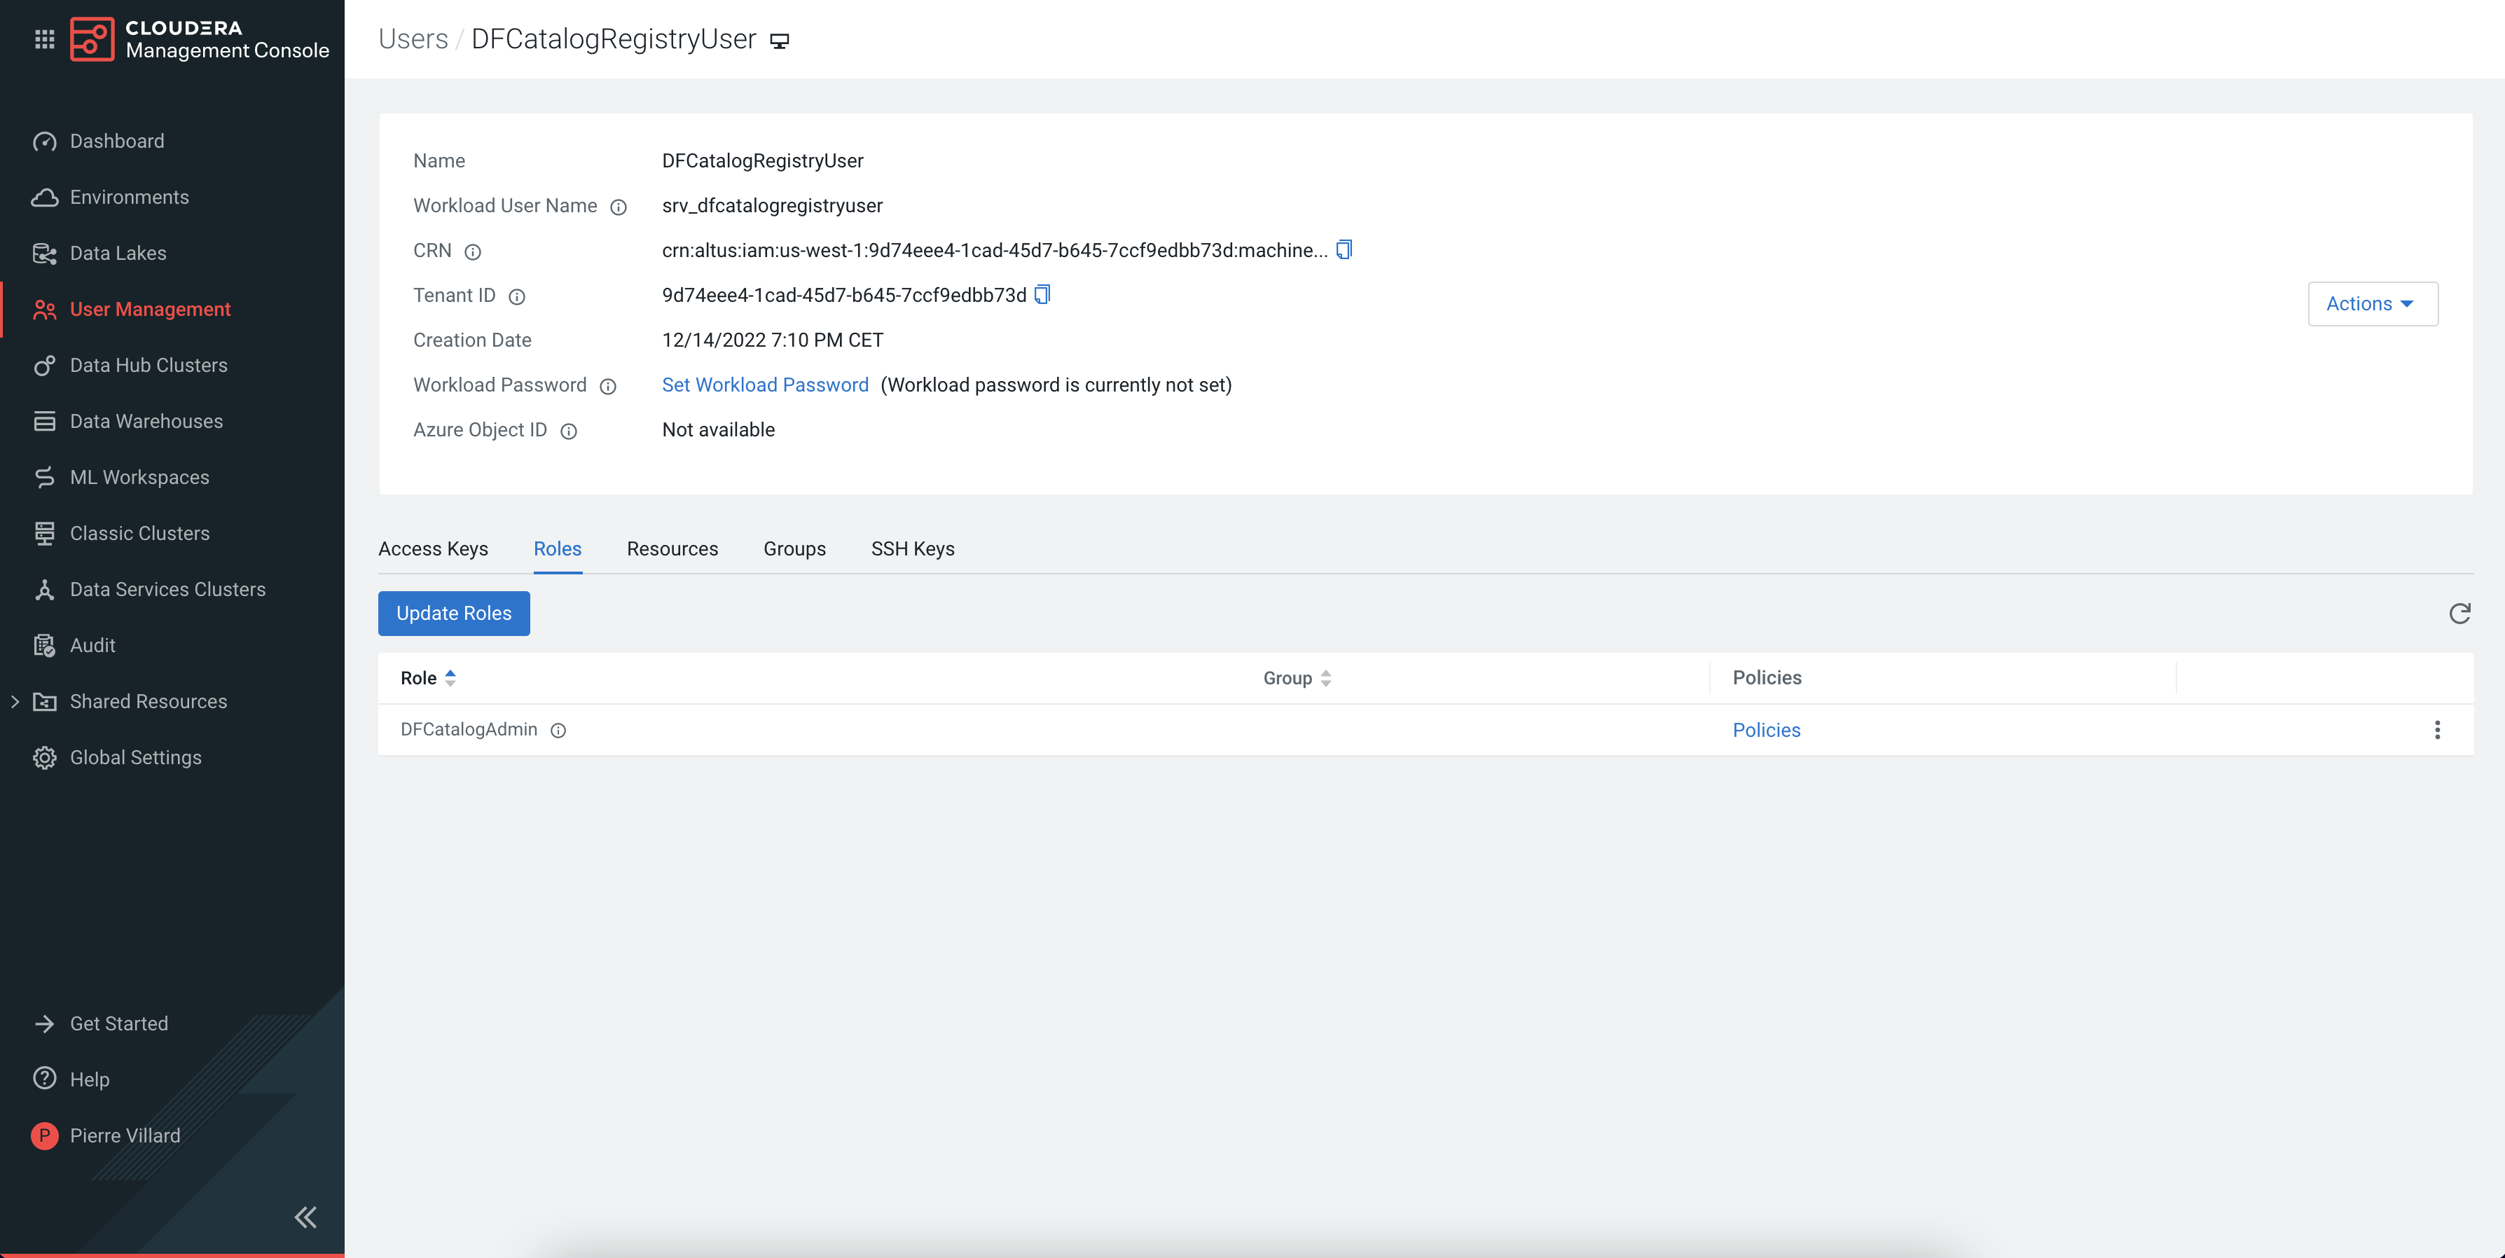The image size is (2505, 1258).
Task: Show info for DFCatalogAdmin role
Action: pyautogui.click(x=558, y=730)
